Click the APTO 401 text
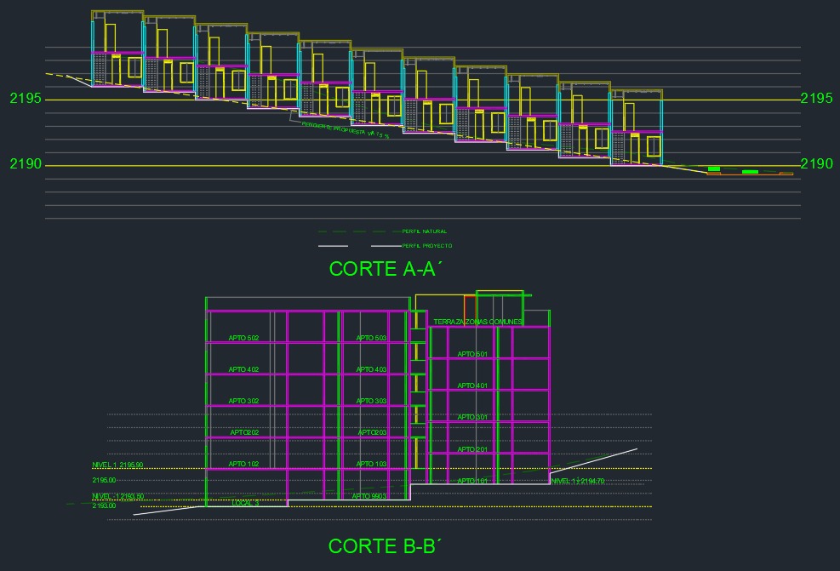 click(x=472, y=386)
